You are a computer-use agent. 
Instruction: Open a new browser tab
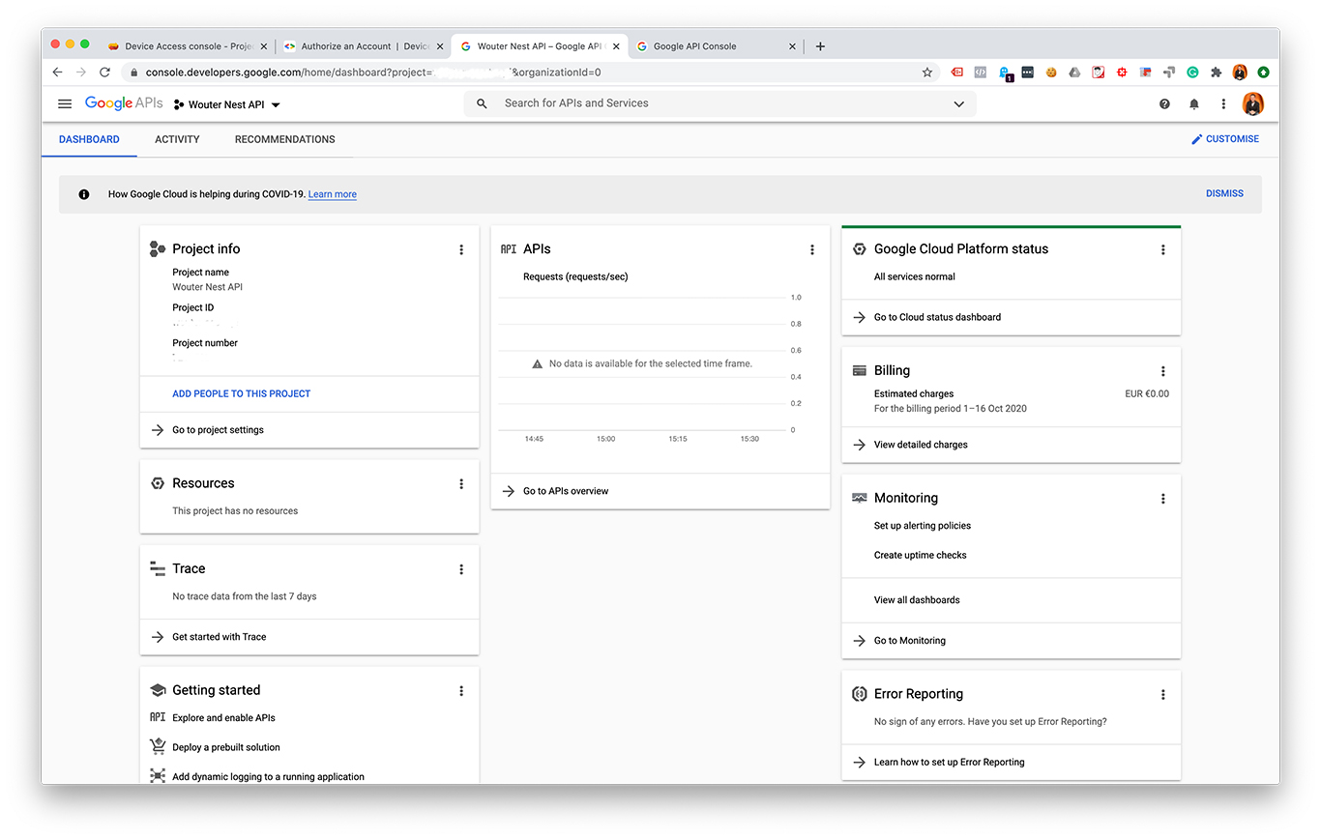[820, 46]
